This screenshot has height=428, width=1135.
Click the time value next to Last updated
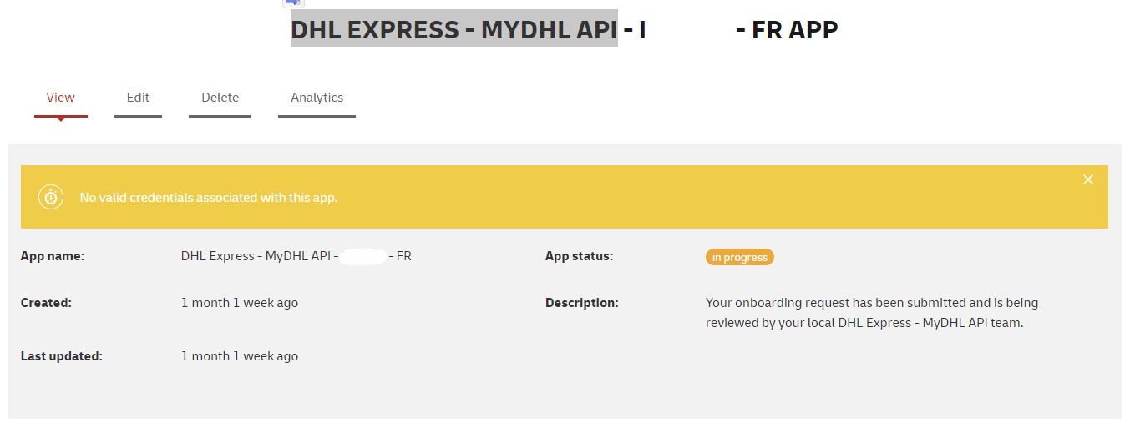[x=239, y=356]
